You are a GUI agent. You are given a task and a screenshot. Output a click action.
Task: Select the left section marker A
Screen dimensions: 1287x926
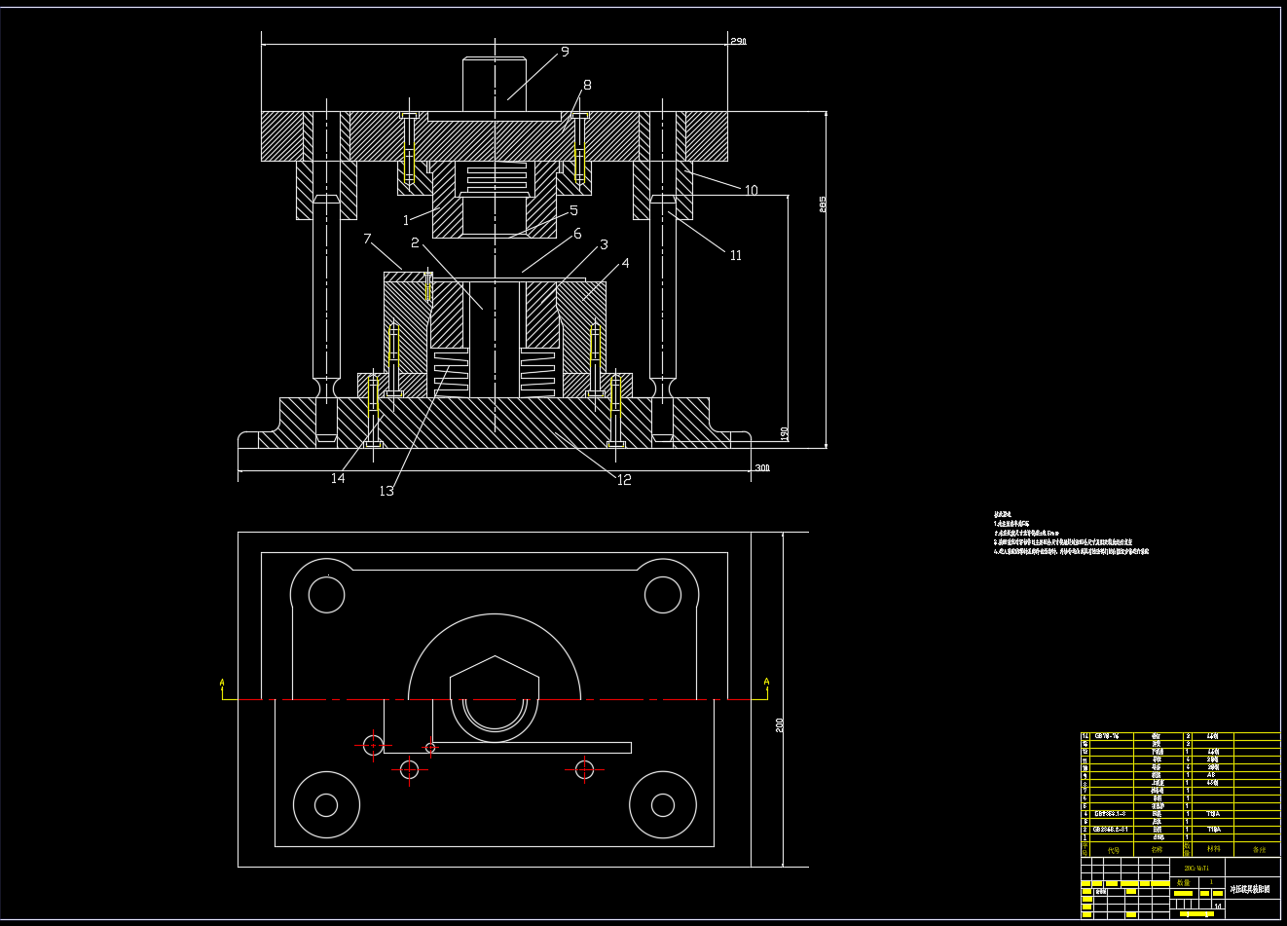(222, 683)
